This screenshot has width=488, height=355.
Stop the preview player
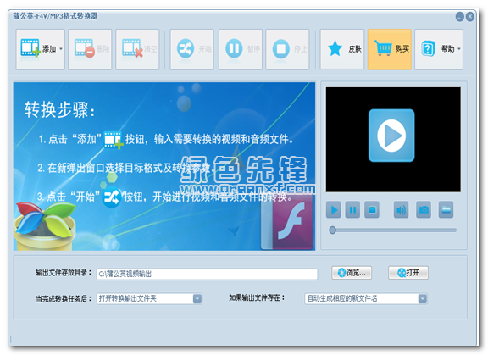(x=372, y=210)
